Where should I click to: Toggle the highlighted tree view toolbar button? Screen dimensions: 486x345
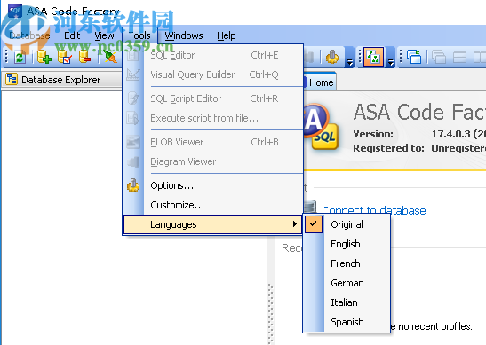pos(373,57)
